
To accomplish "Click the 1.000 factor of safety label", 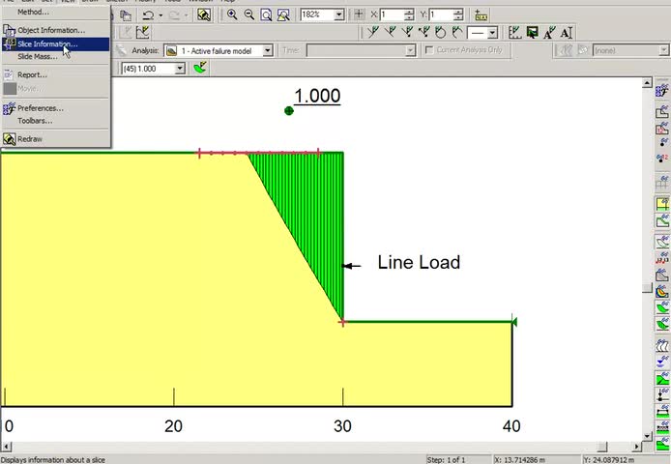I will [317, 96].
